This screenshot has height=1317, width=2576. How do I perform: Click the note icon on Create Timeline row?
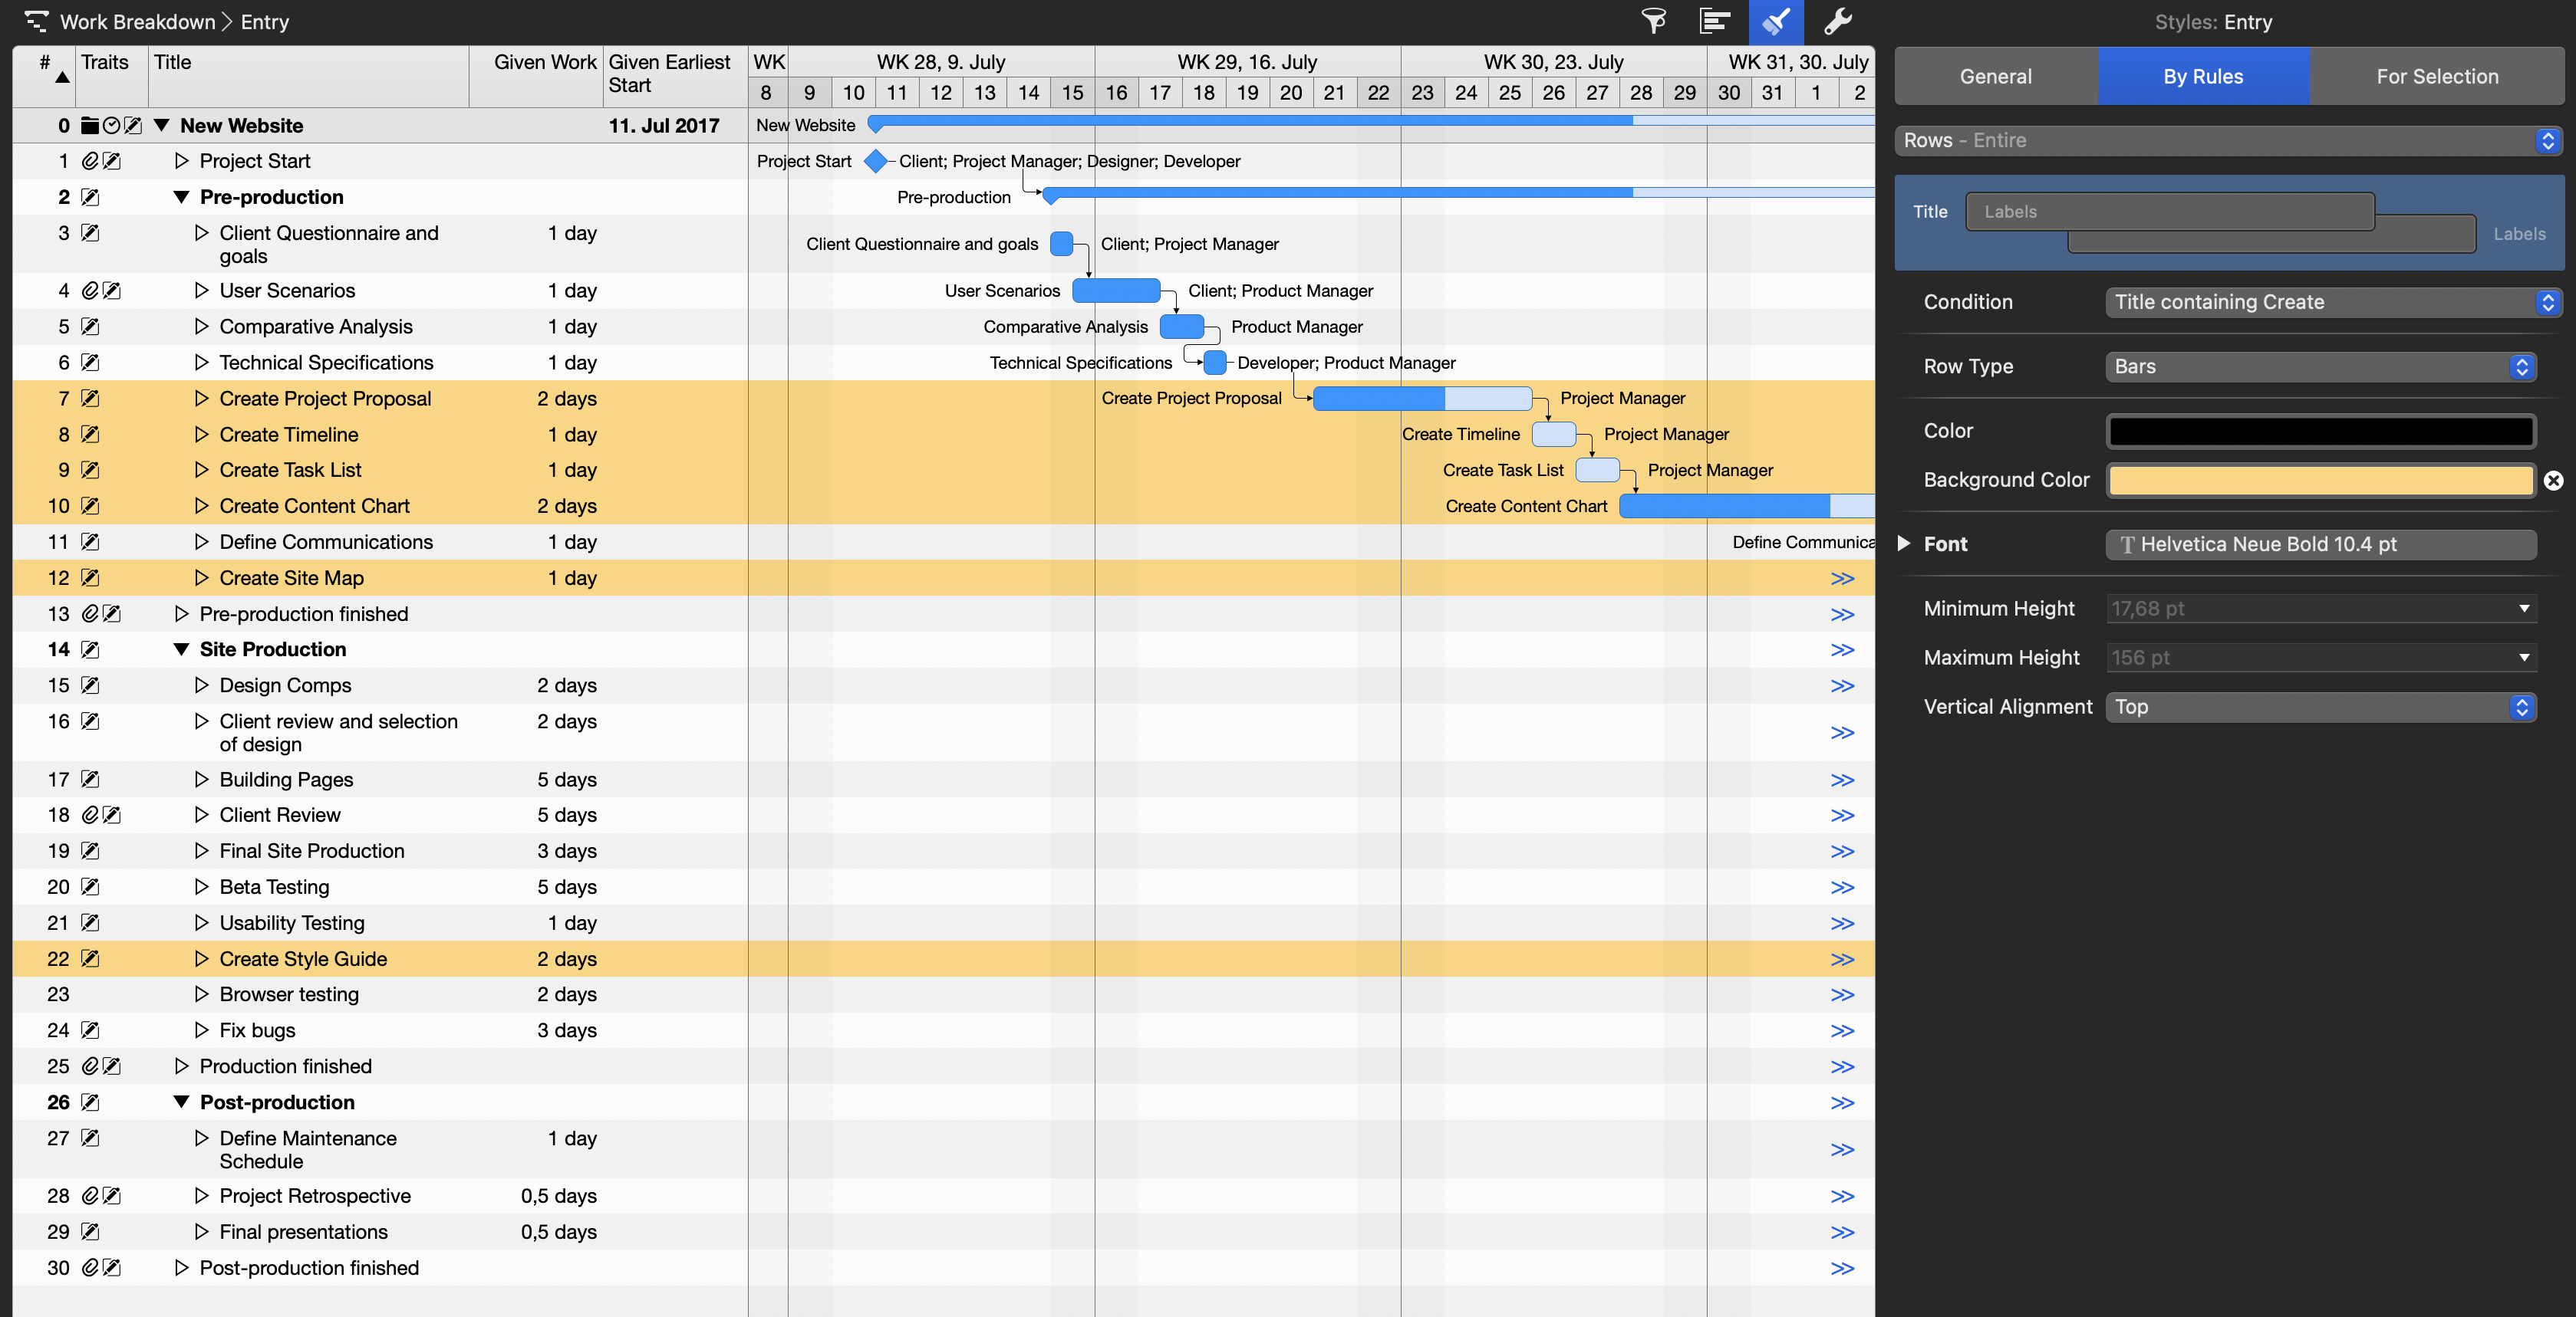point(90,435)
